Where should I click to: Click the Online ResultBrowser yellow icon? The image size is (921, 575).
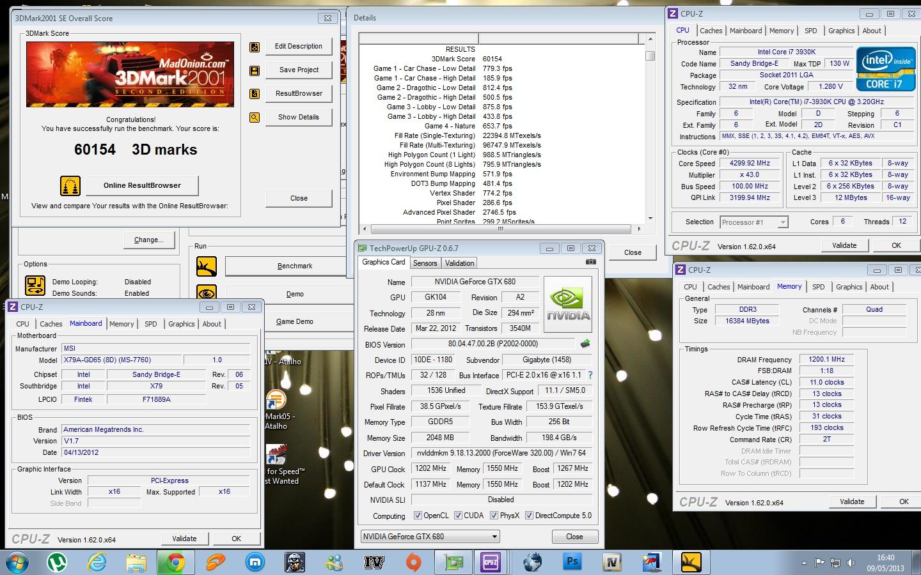point(70,186)
